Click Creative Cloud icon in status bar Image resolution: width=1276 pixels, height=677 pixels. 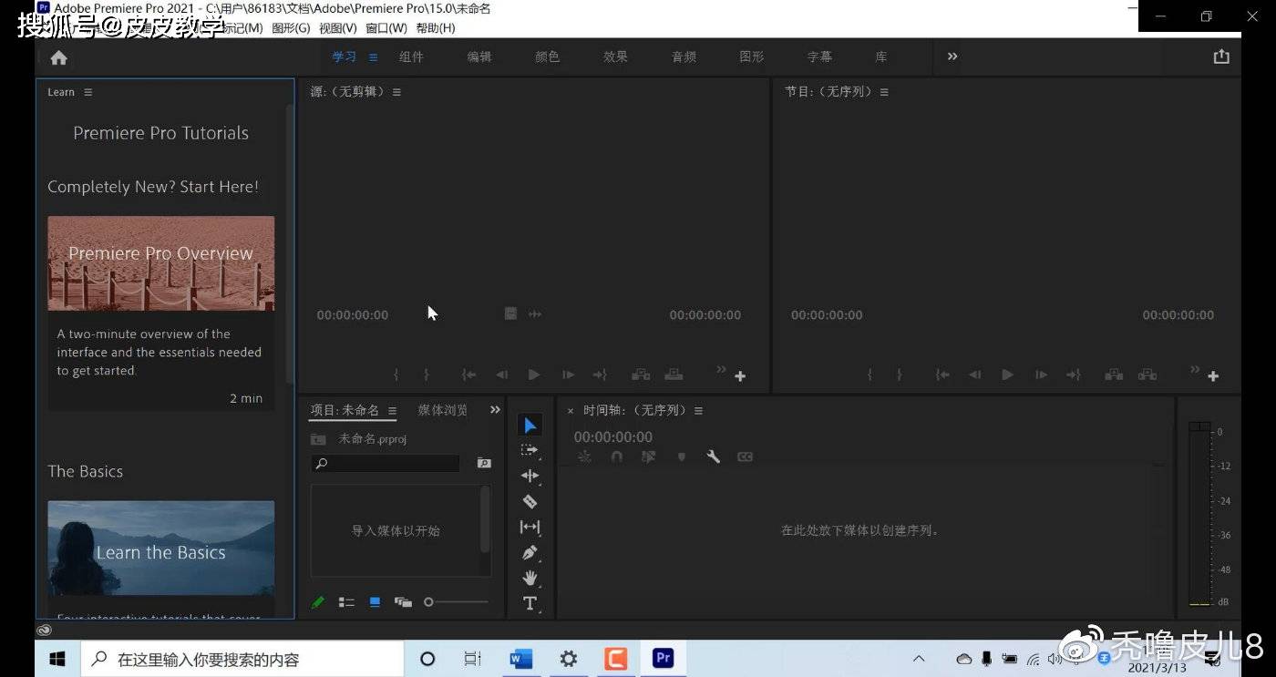[44, 630]
